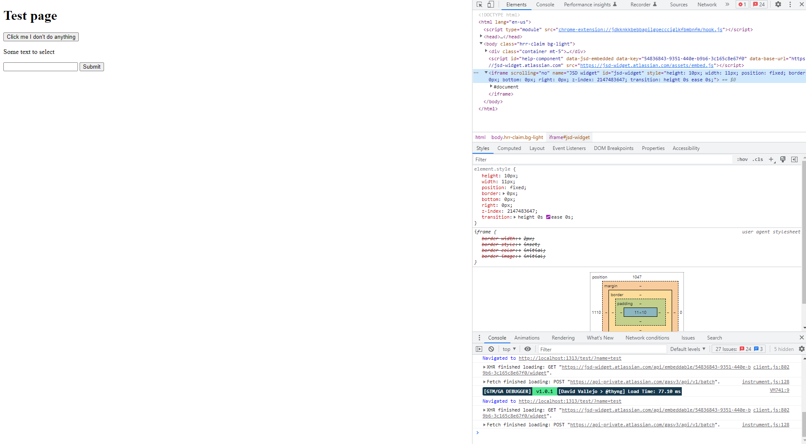This screenshot has width=806, height=444.
Task: Open DevTools settings gear
Action: [x=778, y=5]
